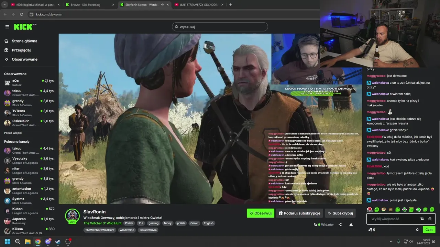Select the GeraltofRivia tag

pos(148,230)
